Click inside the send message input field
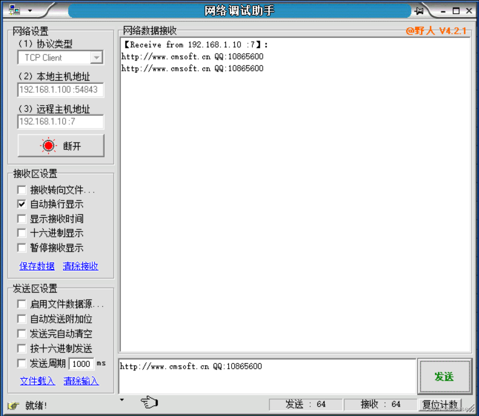479x416 pixels. pyautogui.click(x=267, y=376)
